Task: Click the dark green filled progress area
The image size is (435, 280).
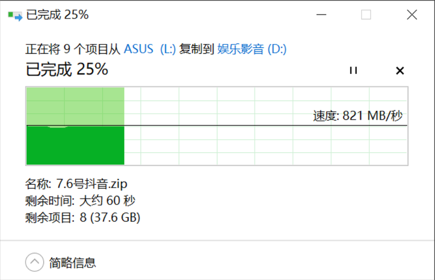Action: [x=75, y=145]
